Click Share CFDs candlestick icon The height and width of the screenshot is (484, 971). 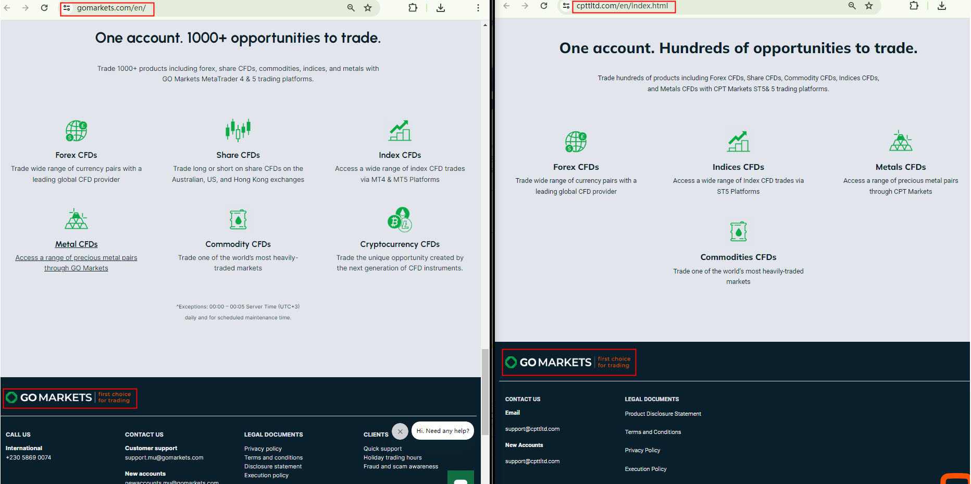click(x=238, y=130)
